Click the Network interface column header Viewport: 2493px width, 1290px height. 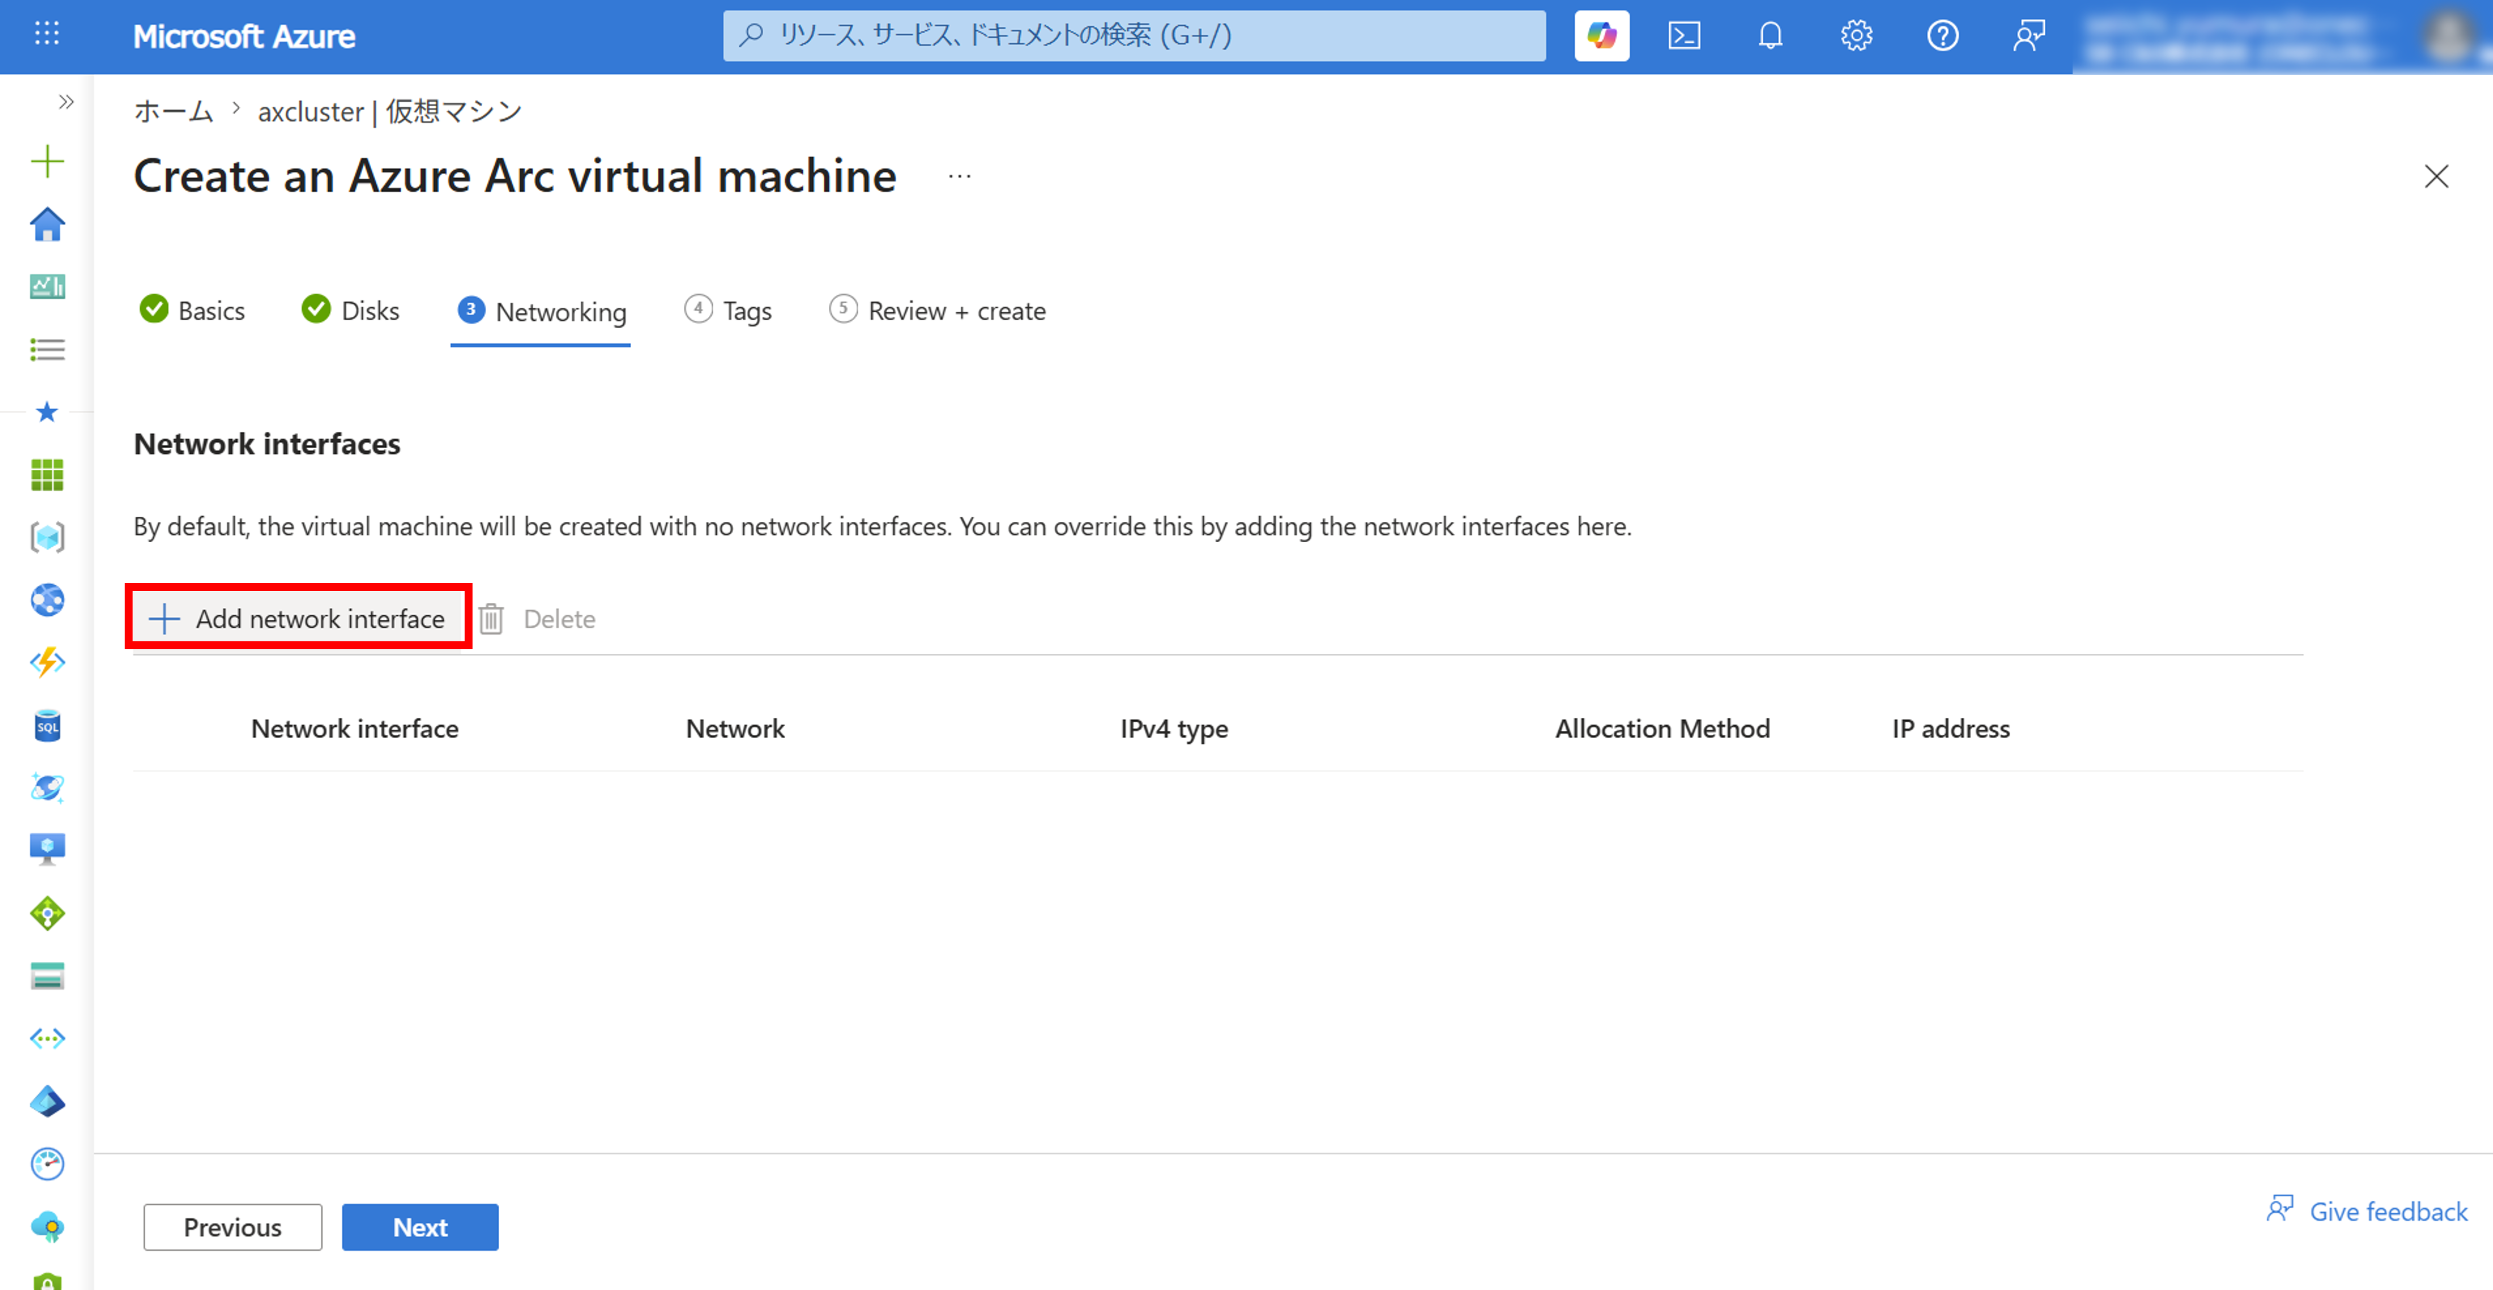[x=354, y=729]
